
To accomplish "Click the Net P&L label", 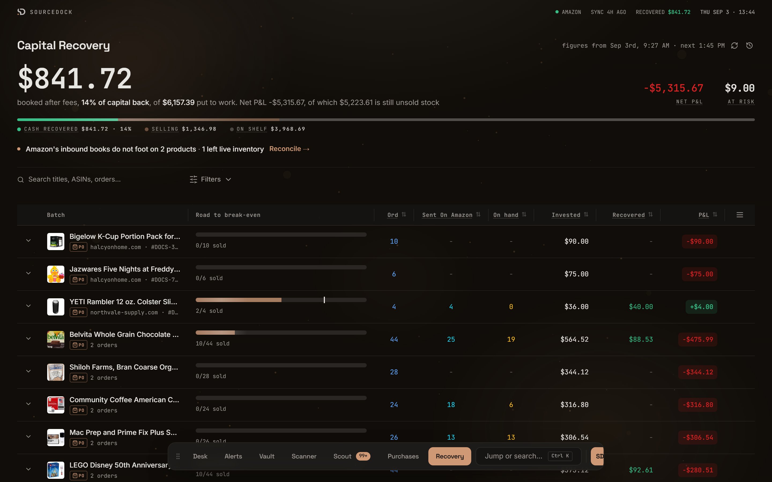I will (x=689, y=102).
